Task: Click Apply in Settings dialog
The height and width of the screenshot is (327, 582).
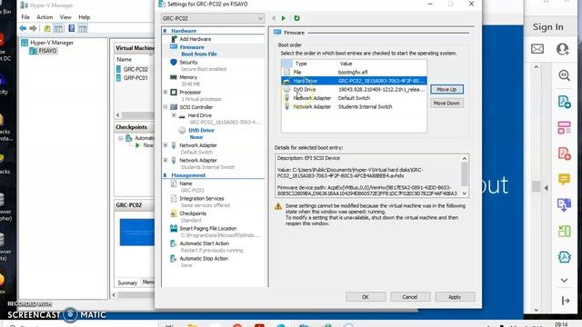Action: point(455,297)
